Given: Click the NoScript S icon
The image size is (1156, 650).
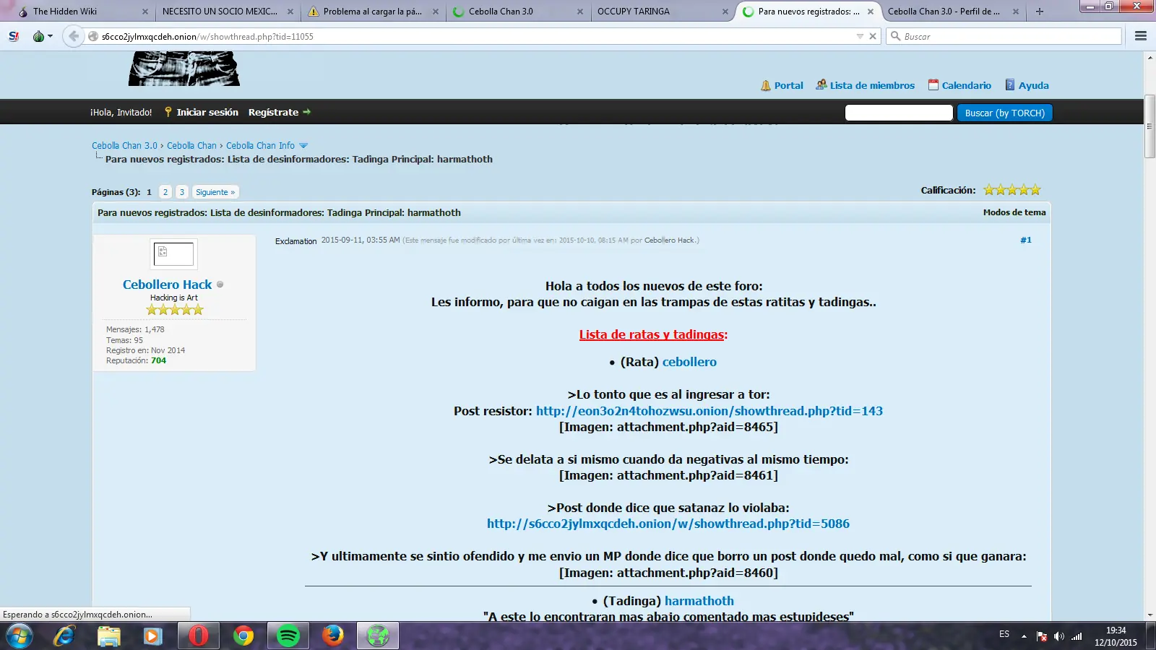Looking at the screenshot, I should point(14,36).
